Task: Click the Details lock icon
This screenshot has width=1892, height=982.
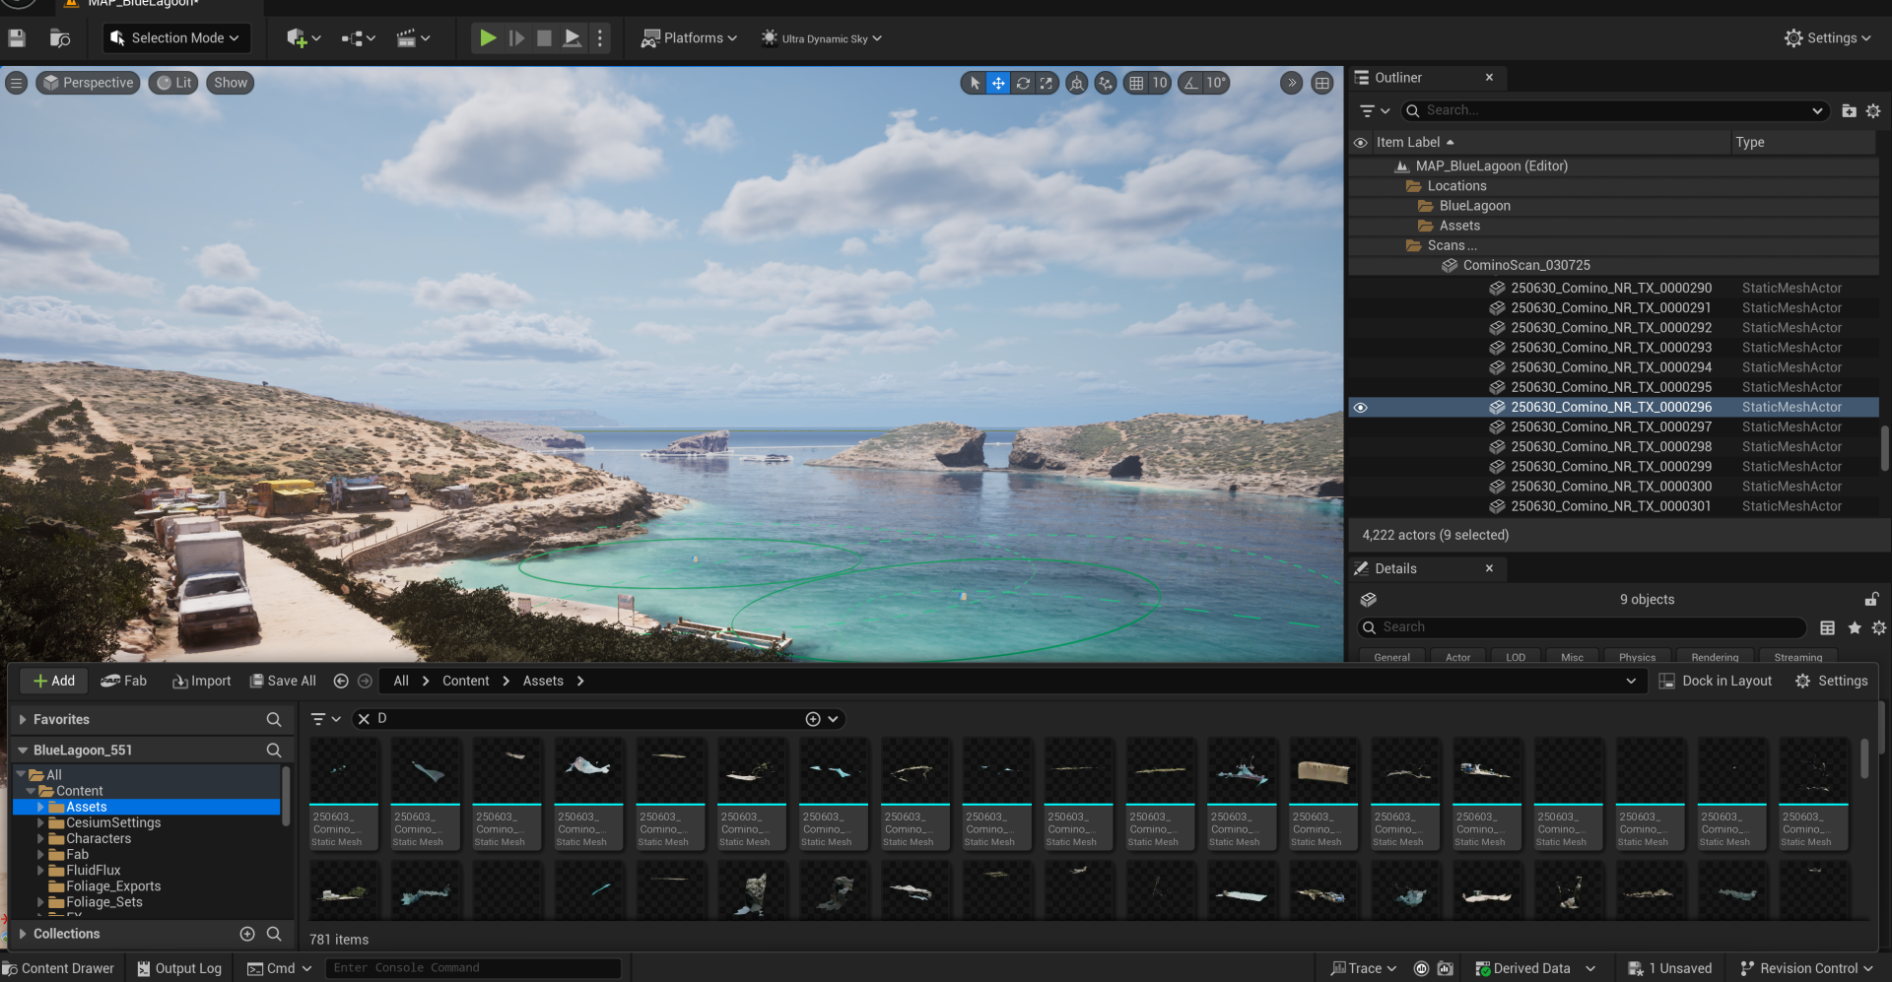Action: pos(1871,599)
